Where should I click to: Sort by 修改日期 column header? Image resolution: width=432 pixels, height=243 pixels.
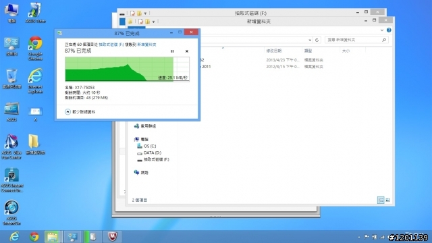[274, 51]
